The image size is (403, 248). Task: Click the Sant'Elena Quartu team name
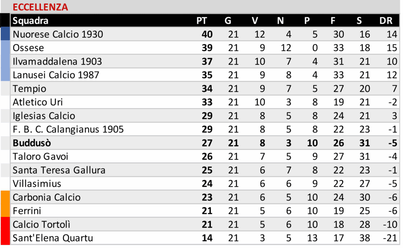53,238
